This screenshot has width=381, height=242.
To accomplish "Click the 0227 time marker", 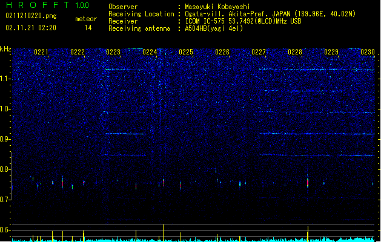I will 259,52.
